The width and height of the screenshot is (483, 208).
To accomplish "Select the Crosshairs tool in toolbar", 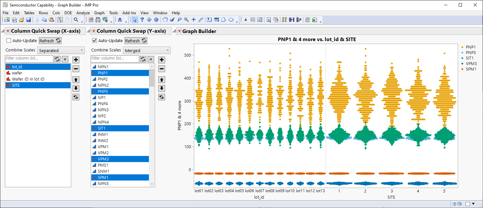I will [194, 20].
